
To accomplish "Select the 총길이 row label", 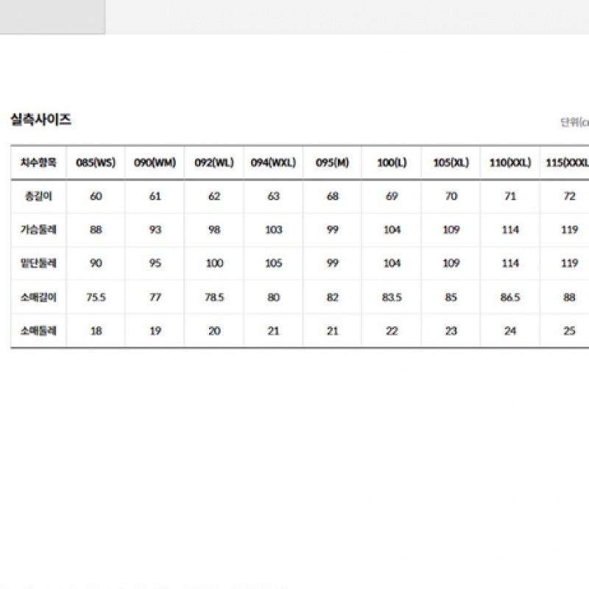I will [38, 197].
